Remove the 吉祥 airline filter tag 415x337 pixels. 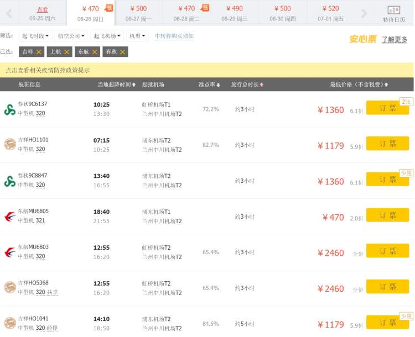(x=39, y=52)
